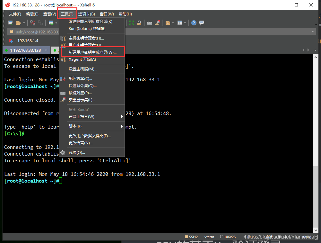
Task: Select Sun (Solaris) 快捷键 menu entry
Action: point(92,29)
